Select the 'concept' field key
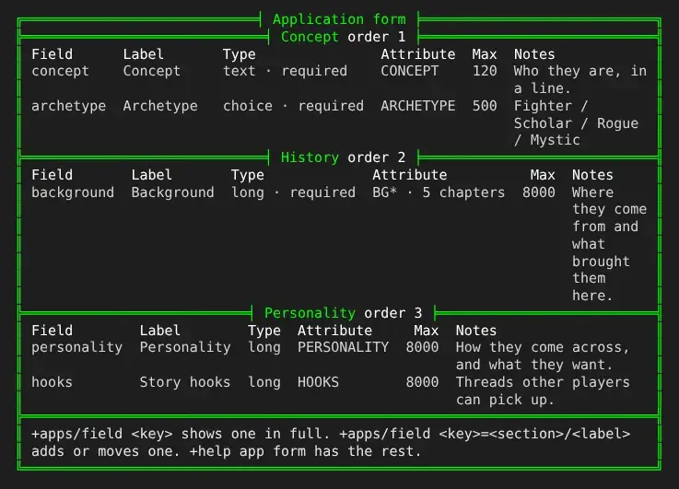Screen dimensions: 679x489 pyautogui.click(x=60, y=71)
